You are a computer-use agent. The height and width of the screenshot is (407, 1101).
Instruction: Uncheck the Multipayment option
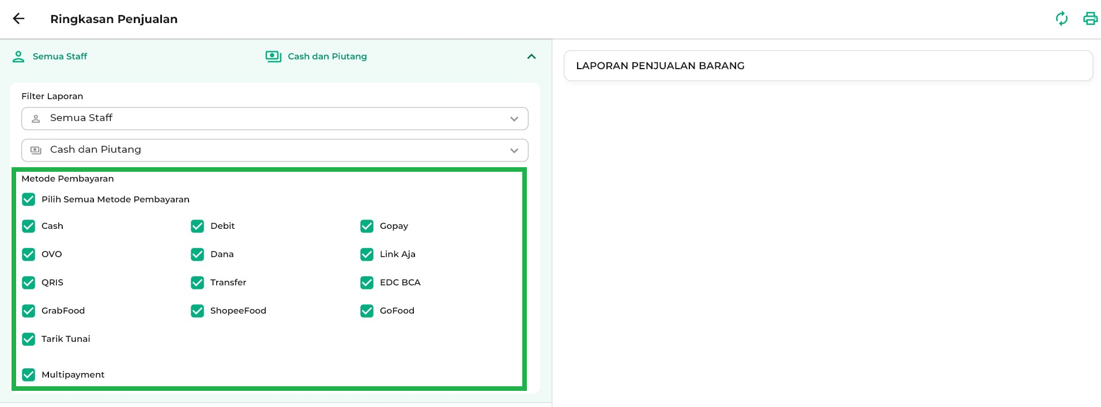28,375
